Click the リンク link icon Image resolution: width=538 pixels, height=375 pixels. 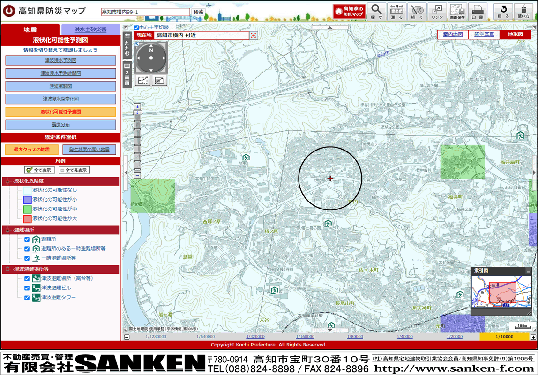coord(437,11)
